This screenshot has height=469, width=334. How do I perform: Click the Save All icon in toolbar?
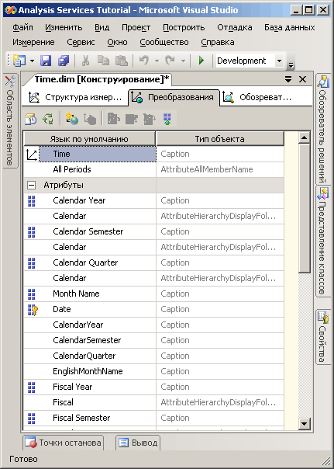64,61
